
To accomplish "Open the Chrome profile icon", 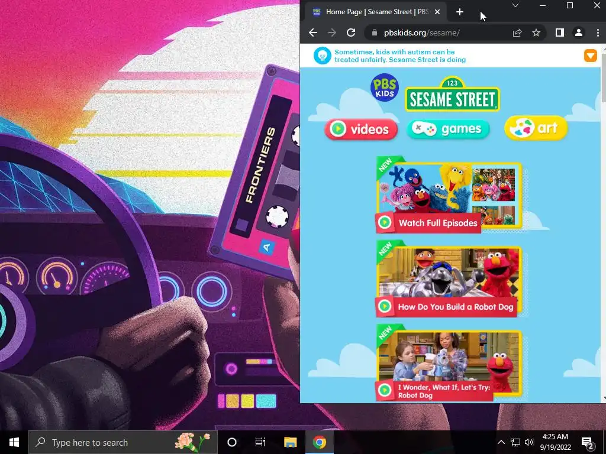I will pos(579,33).
